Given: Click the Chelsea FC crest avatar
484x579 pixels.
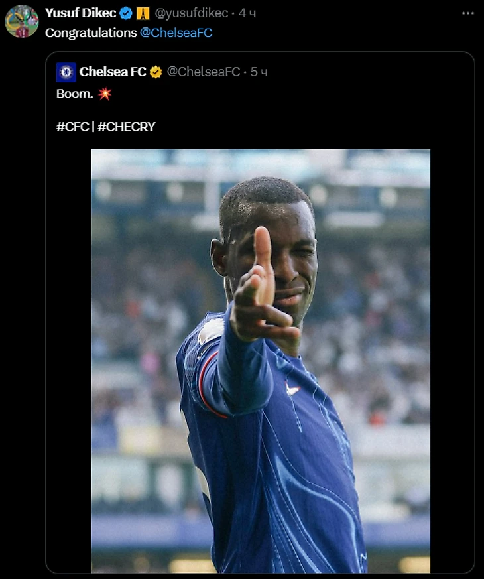Looking at the screenshot, I should tap(66, 72).
